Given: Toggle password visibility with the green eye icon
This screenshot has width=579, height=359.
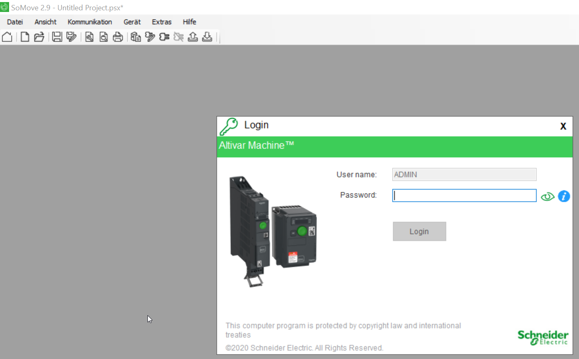Looking at the screenshot, I should point(548,197).
